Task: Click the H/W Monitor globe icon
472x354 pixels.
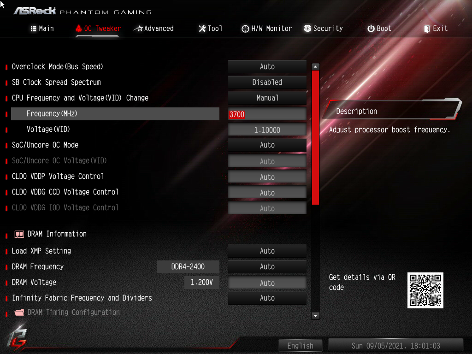Action: (x=245, y=28)
